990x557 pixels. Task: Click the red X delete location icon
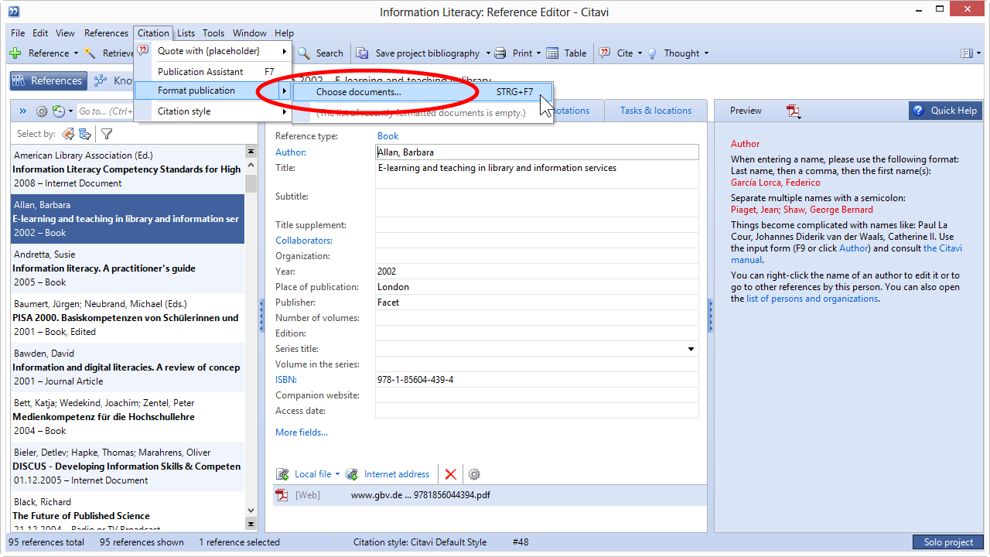[x=451, y=474]
